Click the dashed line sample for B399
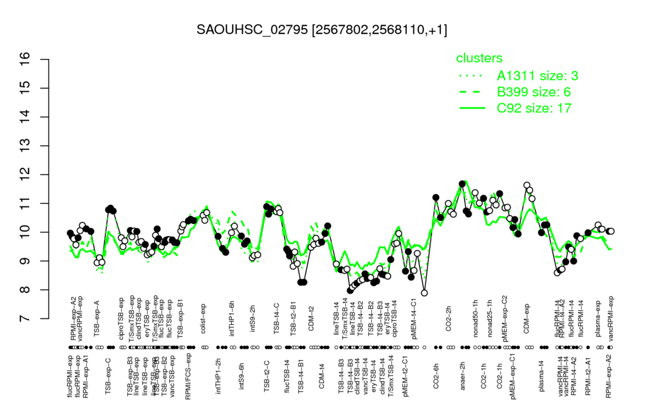The height and width of the screenshot is (405, 649). pos(472,92)
